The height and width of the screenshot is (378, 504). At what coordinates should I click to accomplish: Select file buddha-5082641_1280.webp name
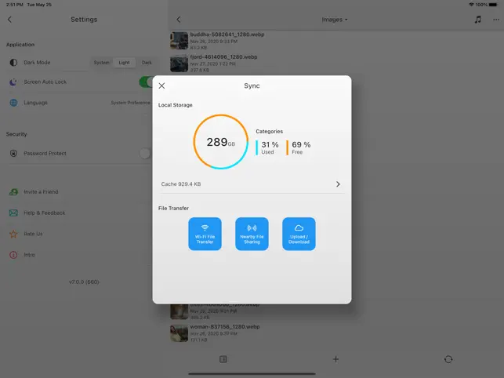tap(227, 35)
